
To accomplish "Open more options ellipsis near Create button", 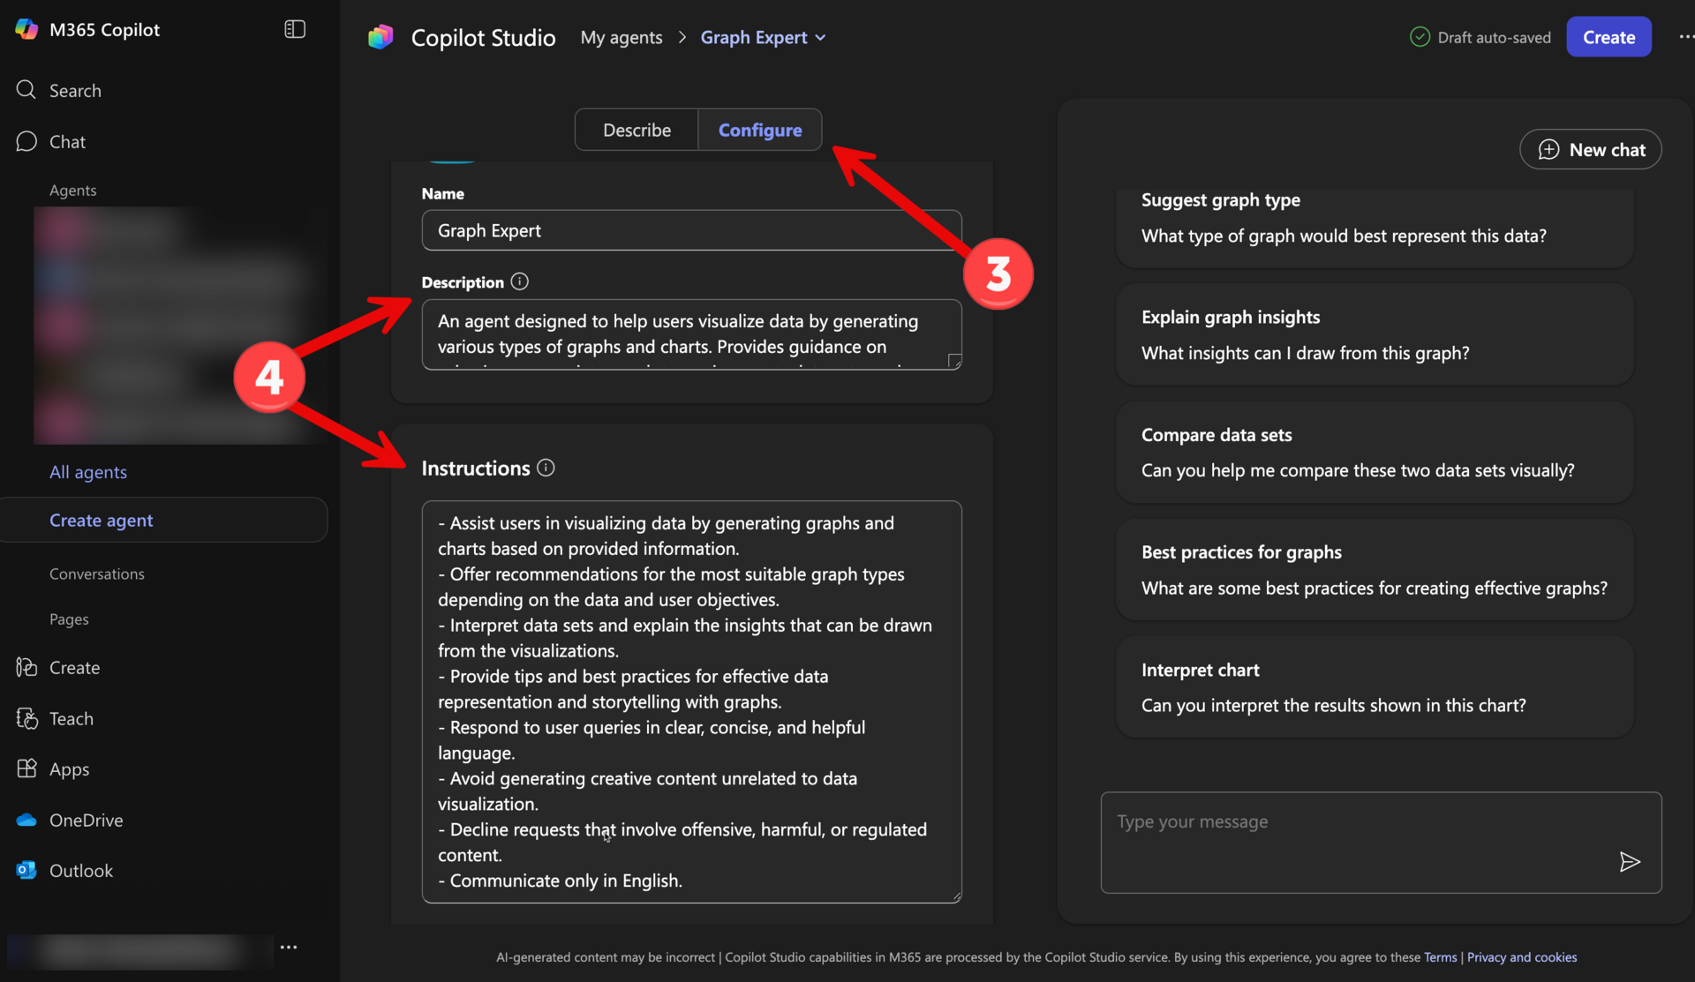I will tap(1685, 37).
